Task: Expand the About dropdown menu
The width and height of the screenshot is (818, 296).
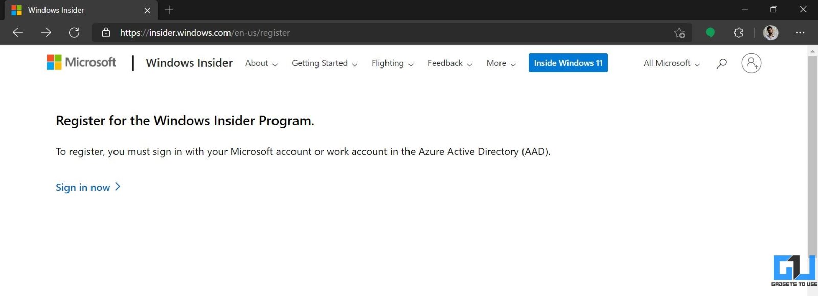Action: 261,63
